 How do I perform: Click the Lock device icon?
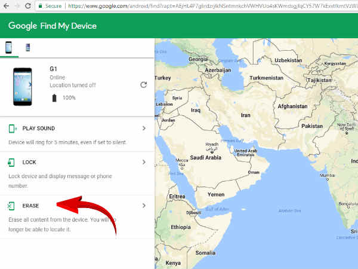coord(11,163)
